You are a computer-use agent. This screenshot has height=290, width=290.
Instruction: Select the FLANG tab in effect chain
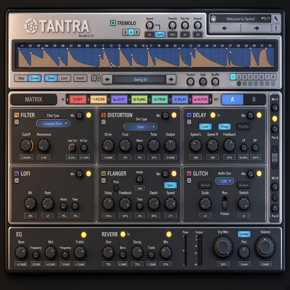(139, 99)
